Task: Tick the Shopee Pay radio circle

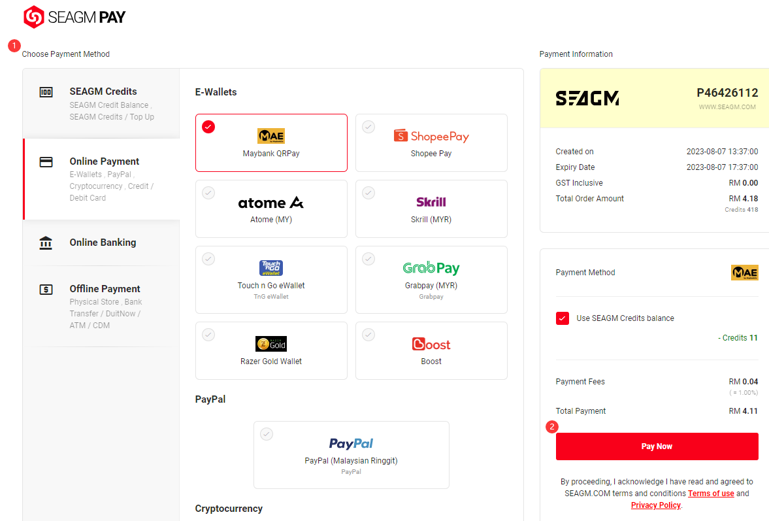Action: 368,127
